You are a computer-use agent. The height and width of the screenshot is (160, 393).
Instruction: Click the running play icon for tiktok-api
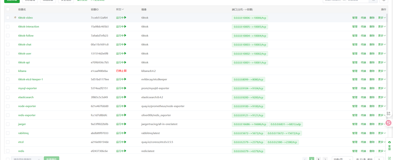125,62
